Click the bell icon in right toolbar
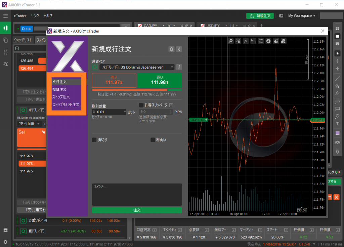This screenshot has width=344, height=247. click(337, 152)
